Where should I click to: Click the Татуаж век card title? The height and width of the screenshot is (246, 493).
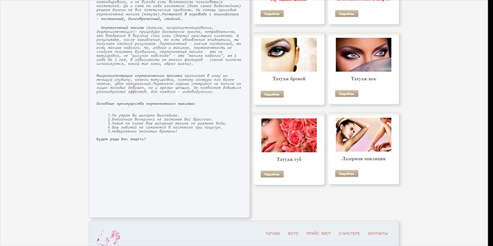point(363,79)
